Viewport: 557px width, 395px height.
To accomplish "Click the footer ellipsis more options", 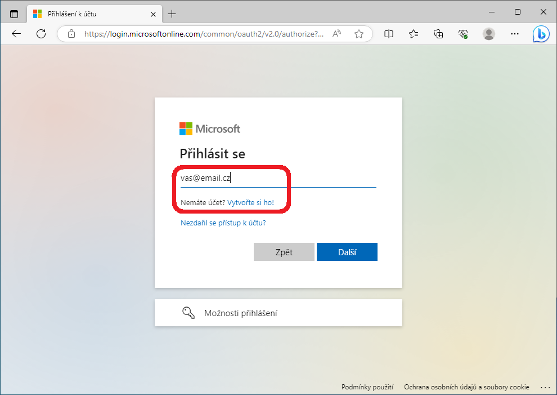I will pos(545,387).
